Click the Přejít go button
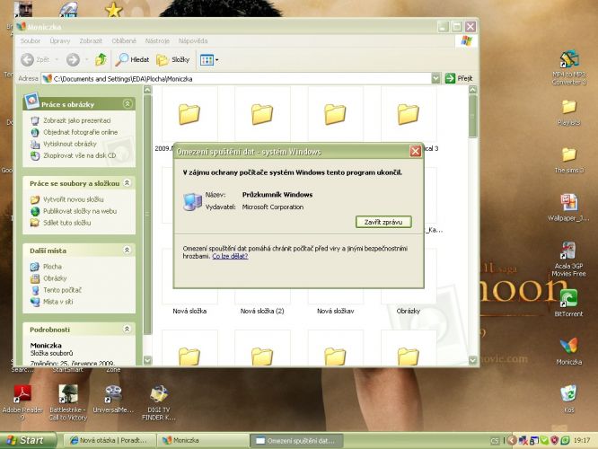The width and height of the screenshot is (598, 449). [459, 78]
